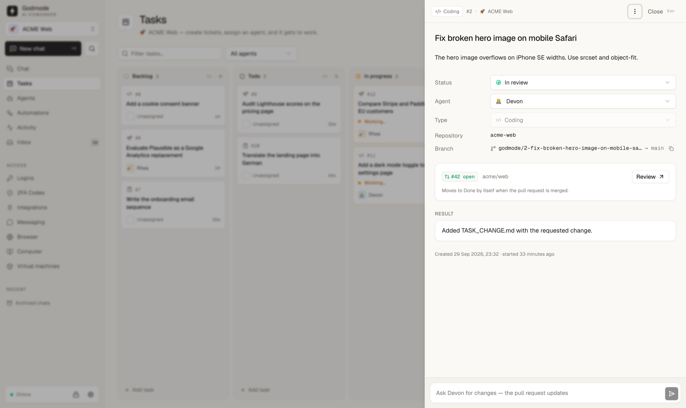Collapse the Backlog column with its arrows icon

pyautogui.click(x=209, y=76)
